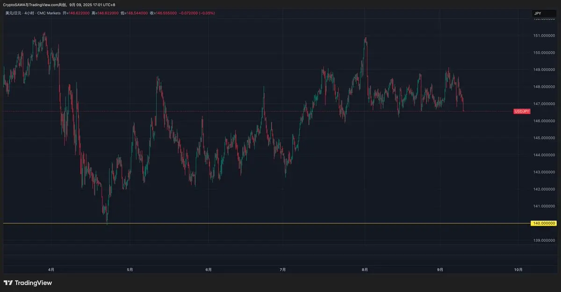
Task: Click the 145.000000 price axis label
Action: click(544, 138)
